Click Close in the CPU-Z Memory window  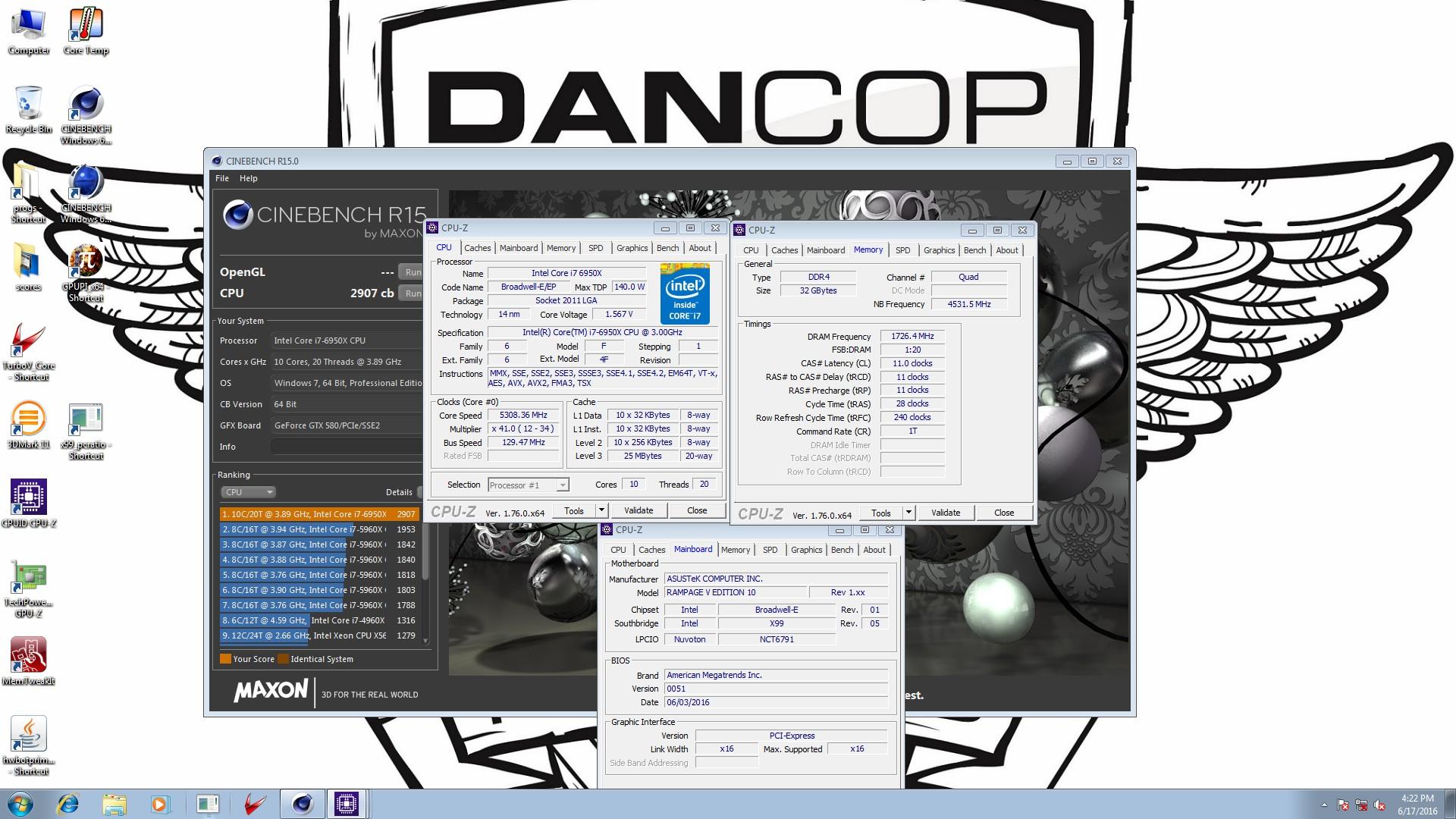(1004, 513)
